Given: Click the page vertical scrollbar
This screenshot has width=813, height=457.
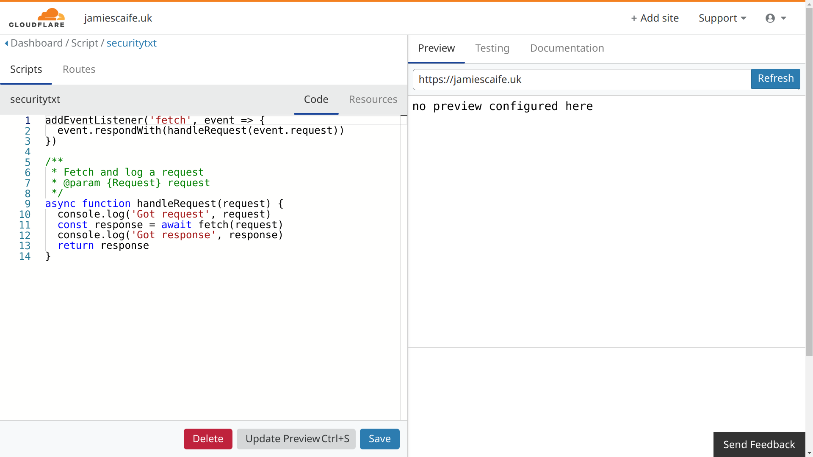Looking at the screenshot, I should click(x=809, y=182).
